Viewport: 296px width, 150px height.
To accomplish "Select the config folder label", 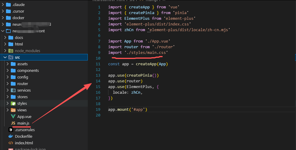I will coord(23,77).
